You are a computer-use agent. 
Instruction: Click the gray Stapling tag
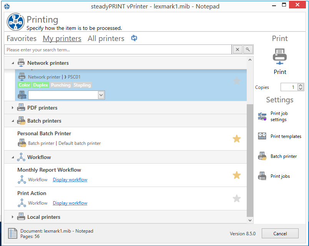coord(82,85)
